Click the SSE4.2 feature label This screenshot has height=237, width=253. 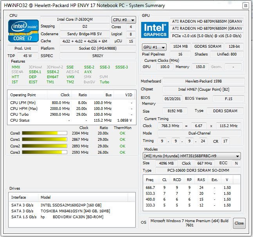click(53, 72)
